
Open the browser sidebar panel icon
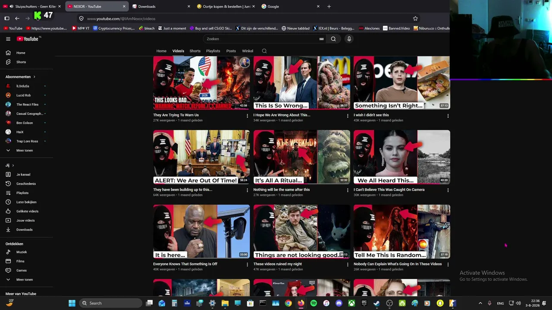tap(7, 19)
